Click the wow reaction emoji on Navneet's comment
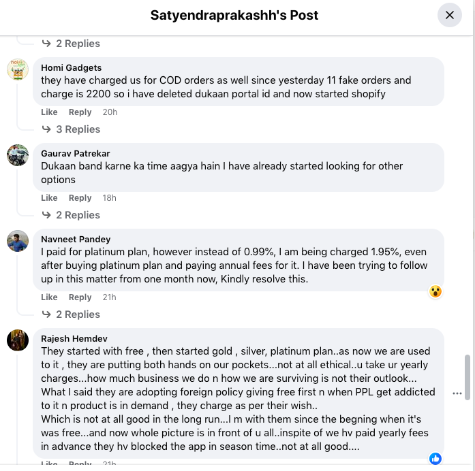 point(435,291)
